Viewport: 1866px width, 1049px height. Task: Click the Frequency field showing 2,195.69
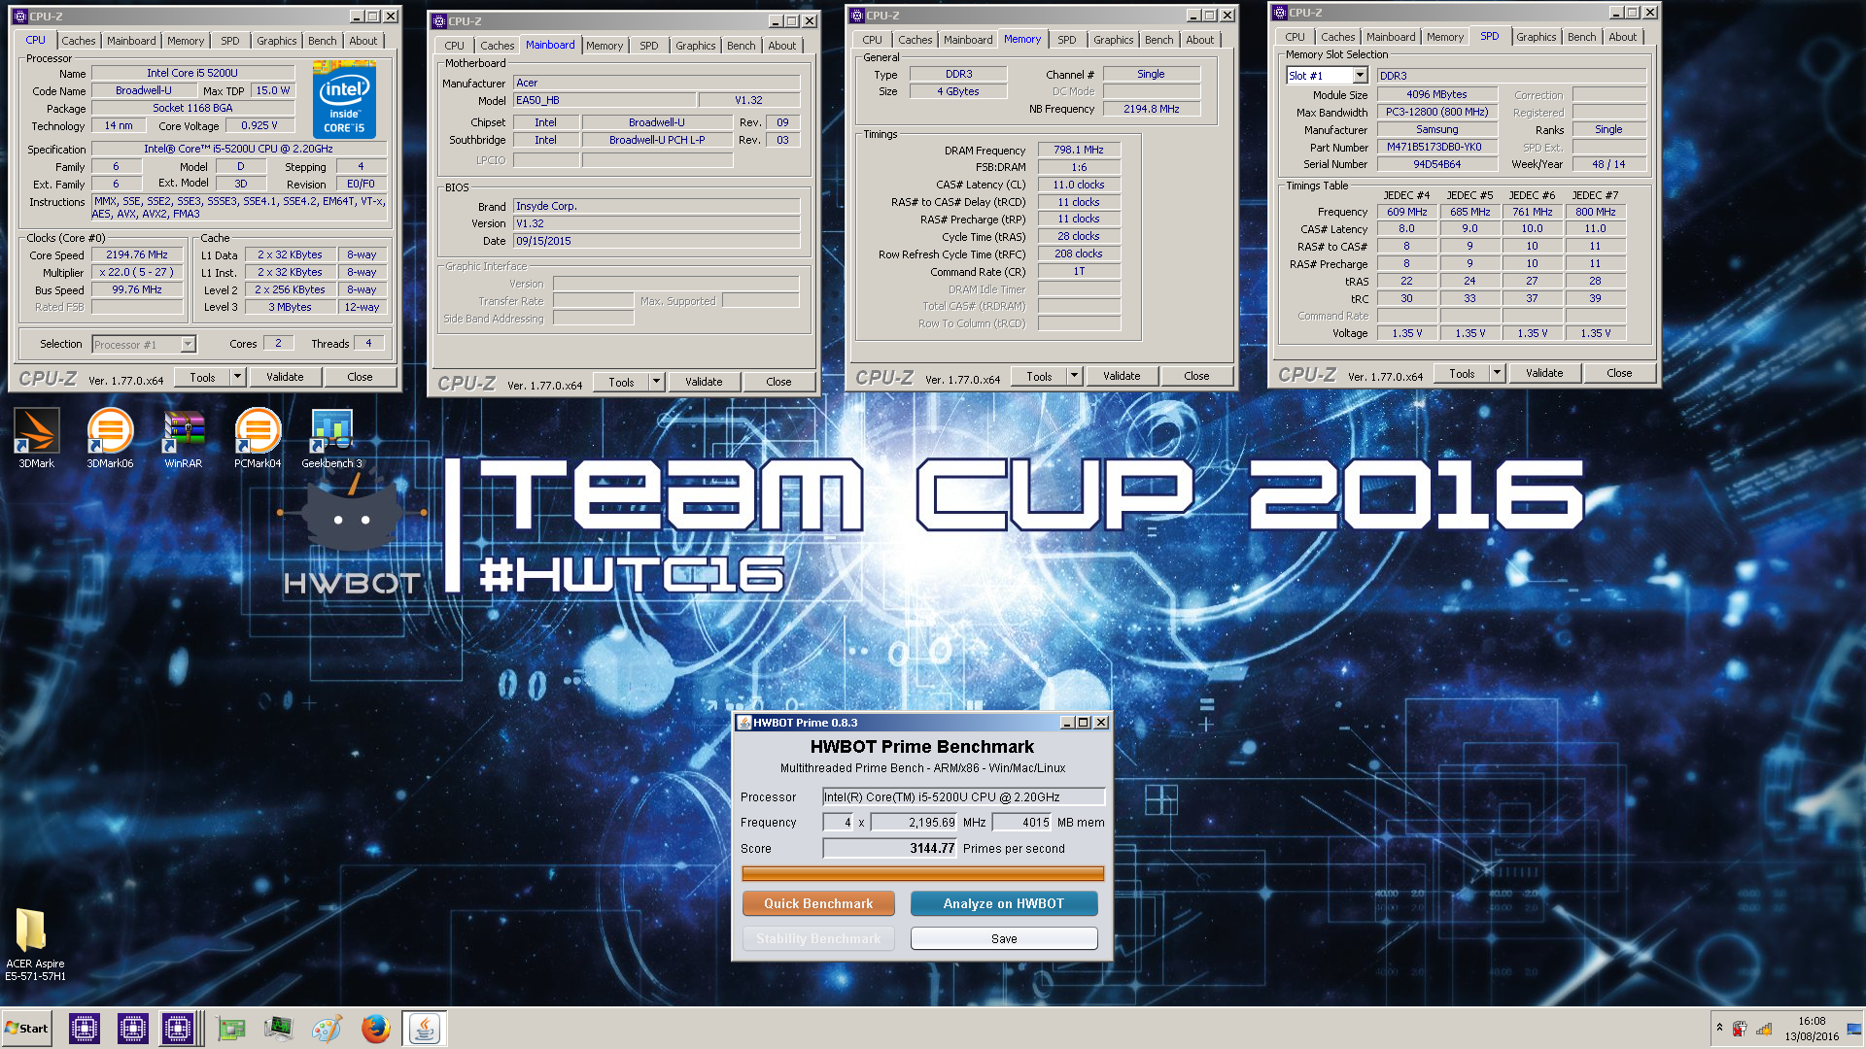tap(914, 823)
